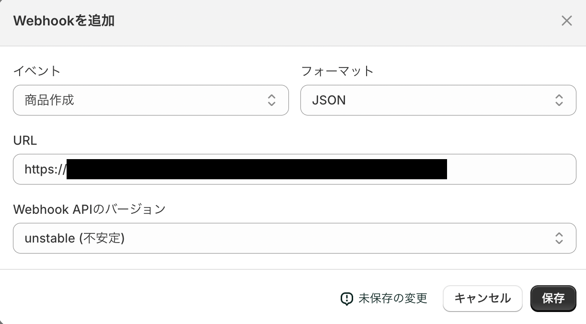Image resolution: width=586 pixels, height=324 pixels.
Task: Click the chevron icon beside unstable (不安定)
Action: click(x=559, y=238)
